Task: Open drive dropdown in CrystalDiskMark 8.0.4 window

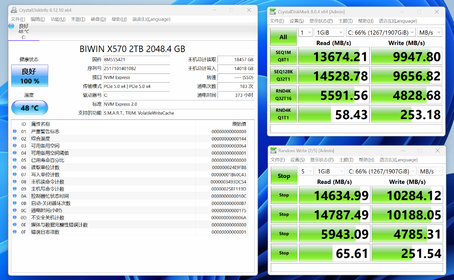Action: (381, 32)
